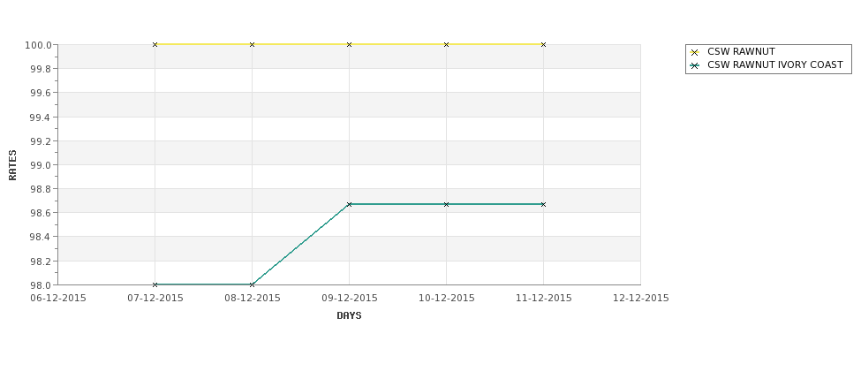Click the RATES axis title
Image resolution: width=861 pixels, height=379 pixels.
tap(12, 165)
